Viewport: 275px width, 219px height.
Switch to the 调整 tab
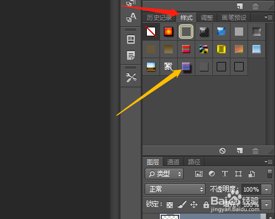(207, 18)
